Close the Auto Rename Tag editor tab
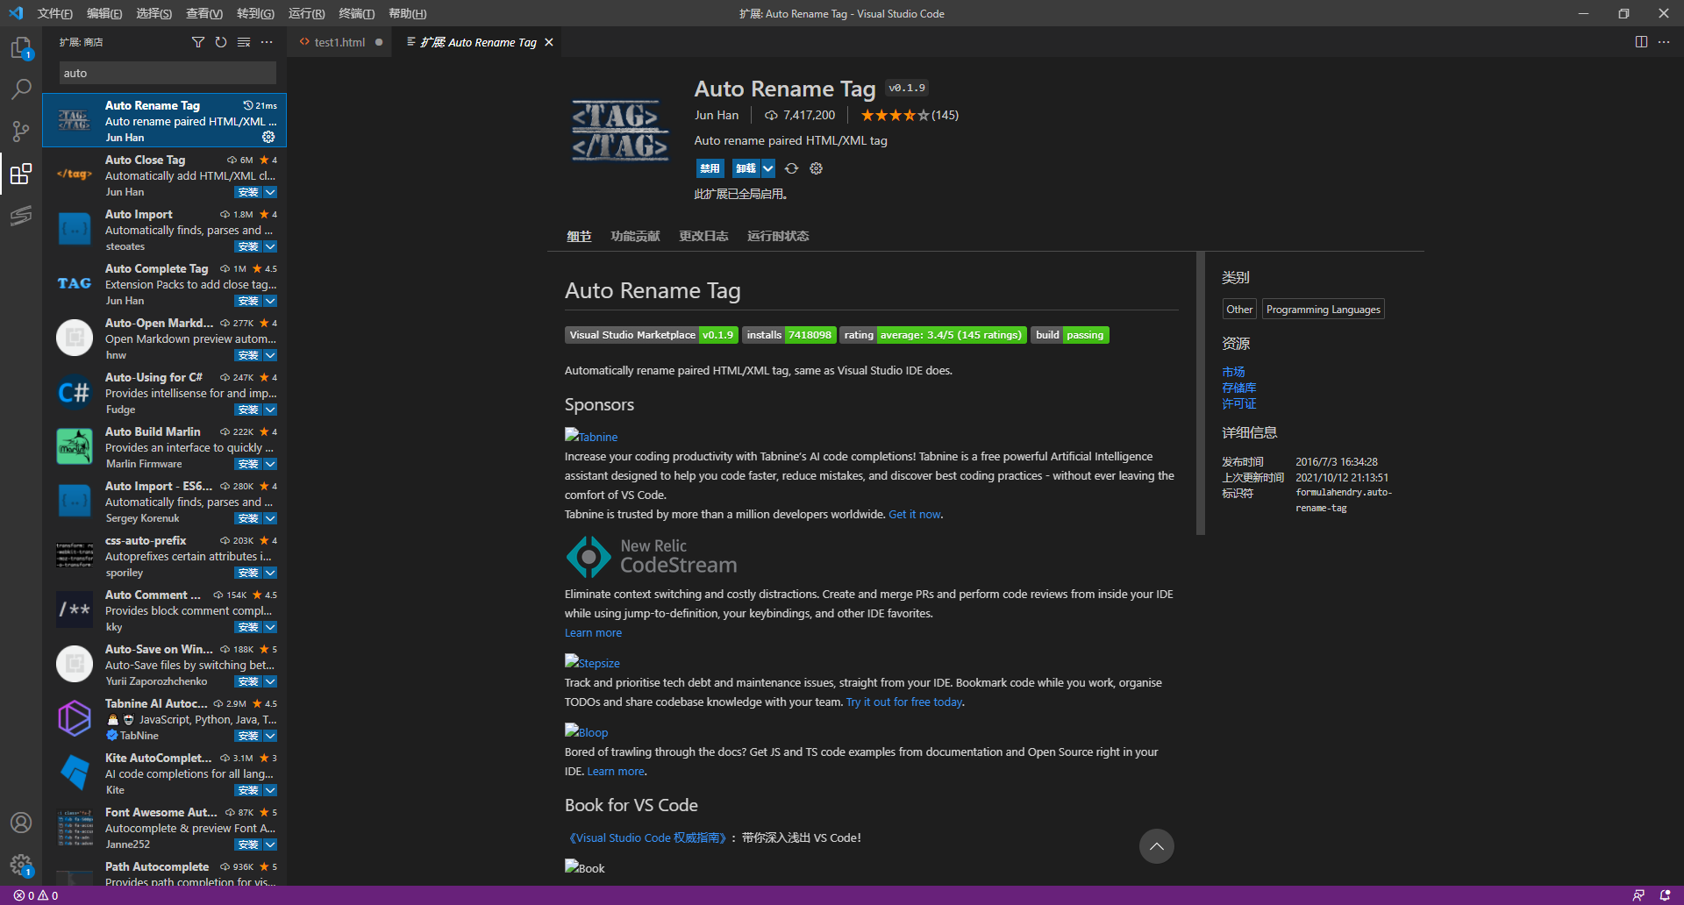The width and height of the screenshot is (1684, 905). pos(549,42)
